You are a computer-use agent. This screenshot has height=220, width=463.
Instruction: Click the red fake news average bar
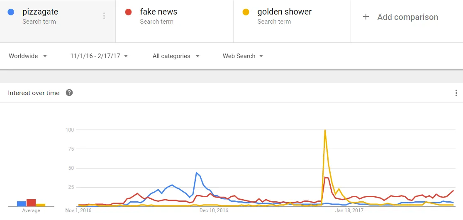click(31, 203)
